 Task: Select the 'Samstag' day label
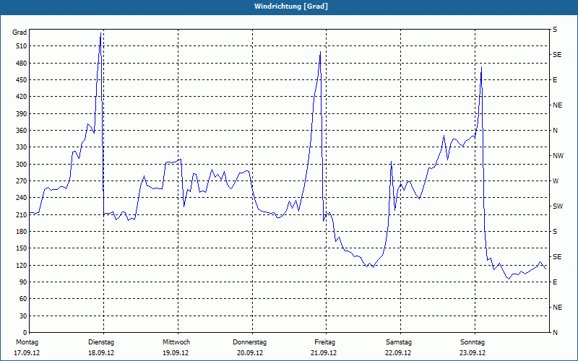click(x=399, y=342)
